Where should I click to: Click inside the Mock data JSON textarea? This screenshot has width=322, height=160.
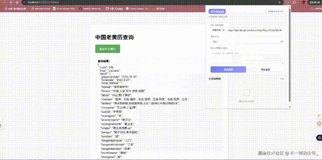(246, 57)
